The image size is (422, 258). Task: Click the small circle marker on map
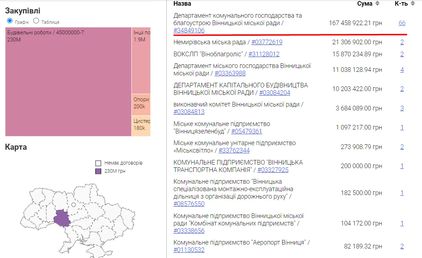[x=74, y=205]
